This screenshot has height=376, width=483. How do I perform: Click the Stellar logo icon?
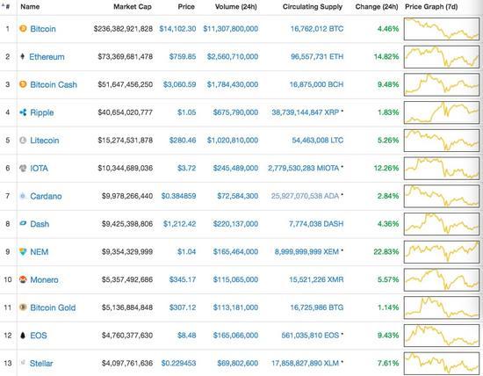pos(23,363)
